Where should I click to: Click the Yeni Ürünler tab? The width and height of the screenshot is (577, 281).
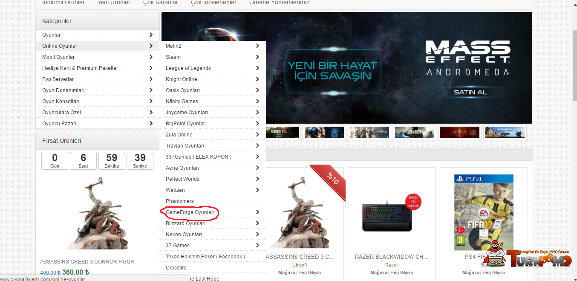pos(114,3)
